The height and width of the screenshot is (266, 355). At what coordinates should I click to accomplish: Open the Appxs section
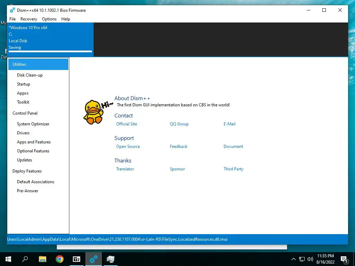point(23,93)
